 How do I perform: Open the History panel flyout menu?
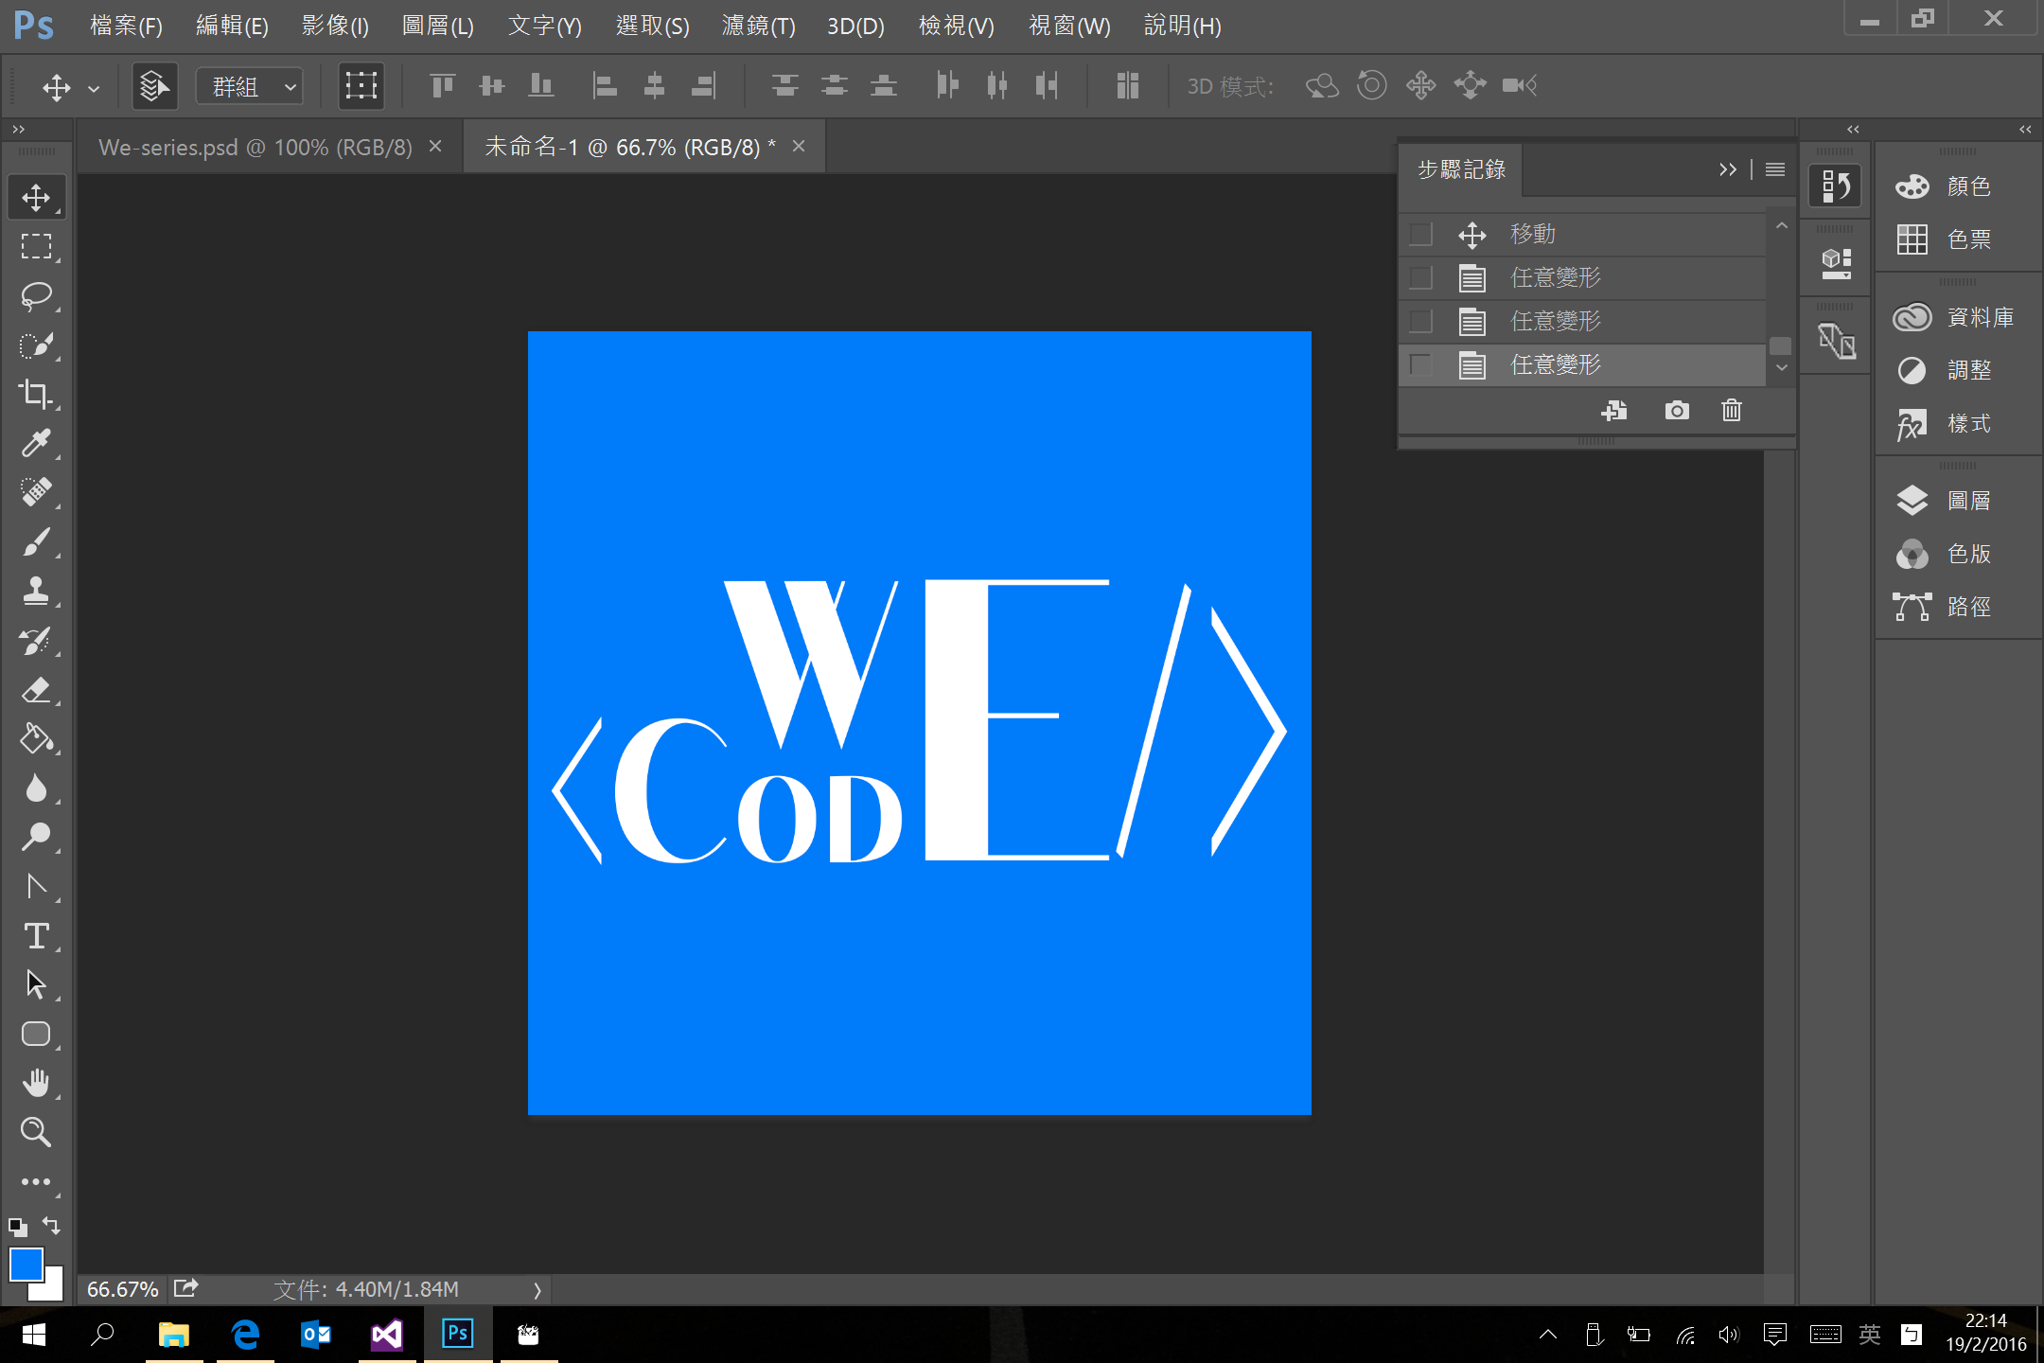point(1774,169)
